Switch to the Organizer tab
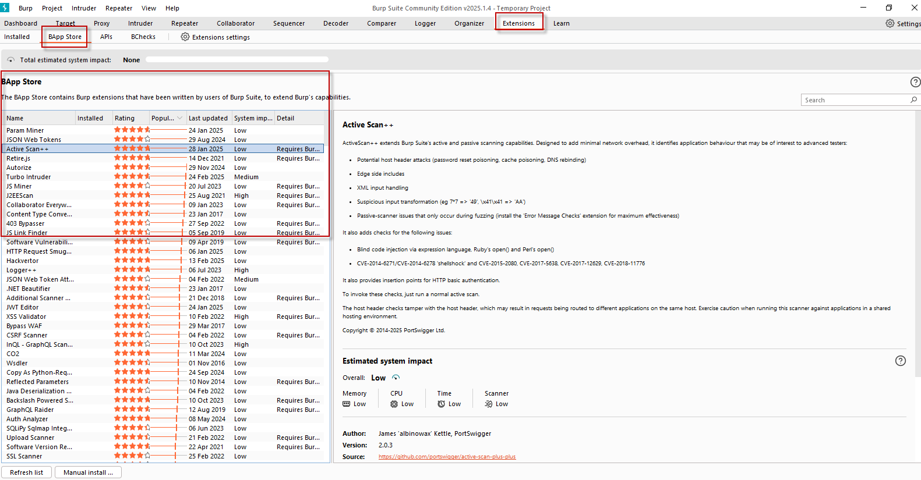The height and width of the screenshot is (480, 921). click(x=470, y=23)
